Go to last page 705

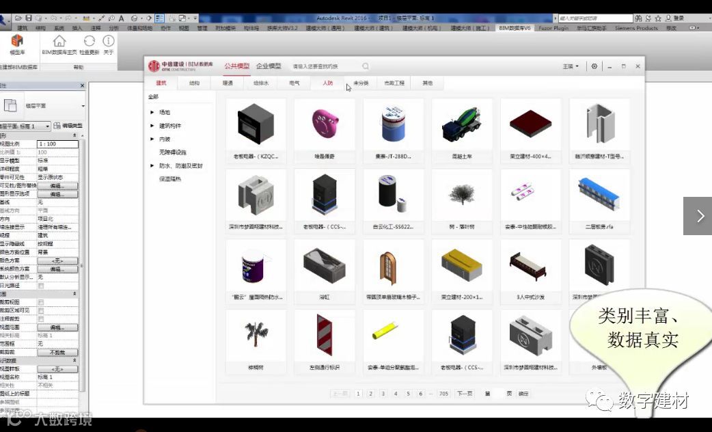(x=443, y=394)
